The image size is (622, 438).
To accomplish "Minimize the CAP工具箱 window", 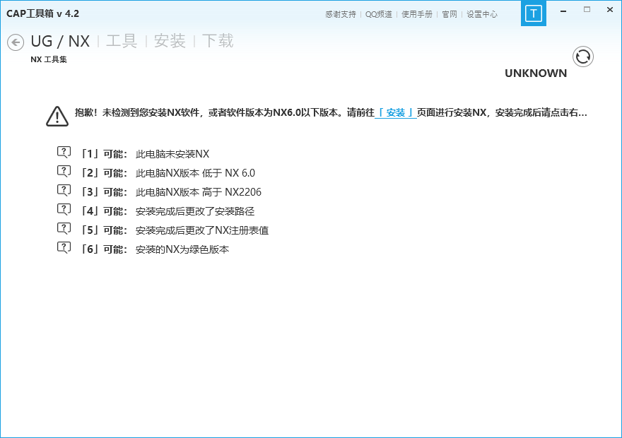I will (563, 11).
